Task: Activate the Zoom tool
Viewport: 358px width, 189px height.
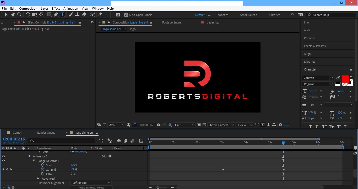Action: pos(19,15)
